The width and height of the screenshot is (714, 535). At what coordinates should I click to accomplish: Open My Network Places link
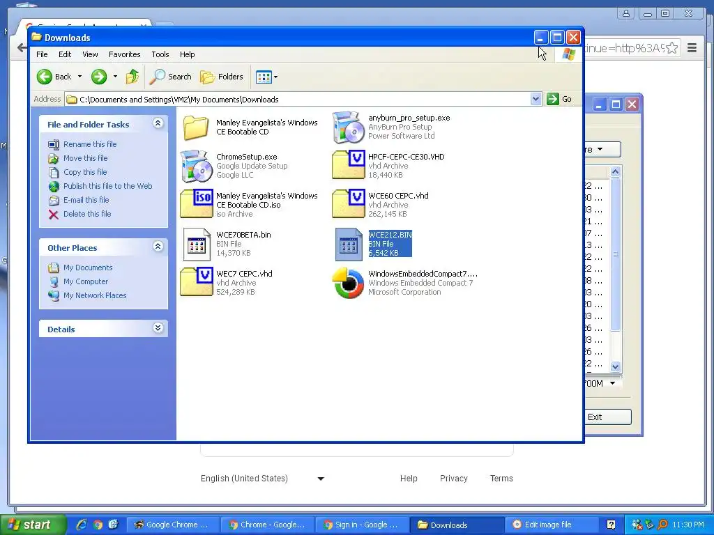click(95, 295)
